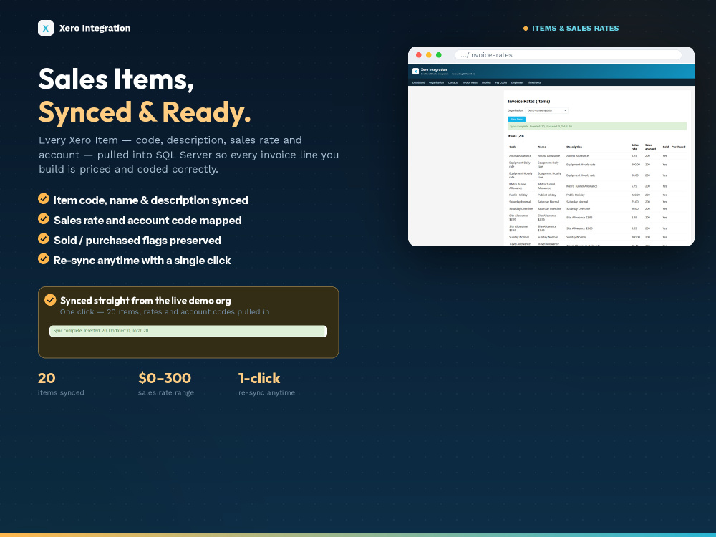The height and width of the screenshot is (537, 716).
Task: Click the 'Public Holiday' code cell
Action: pyautogui.click(x=518, y=195)
